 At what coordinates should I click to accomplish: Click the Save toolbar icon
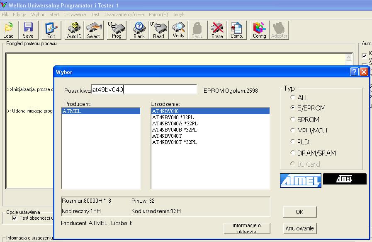click(28, 30)
